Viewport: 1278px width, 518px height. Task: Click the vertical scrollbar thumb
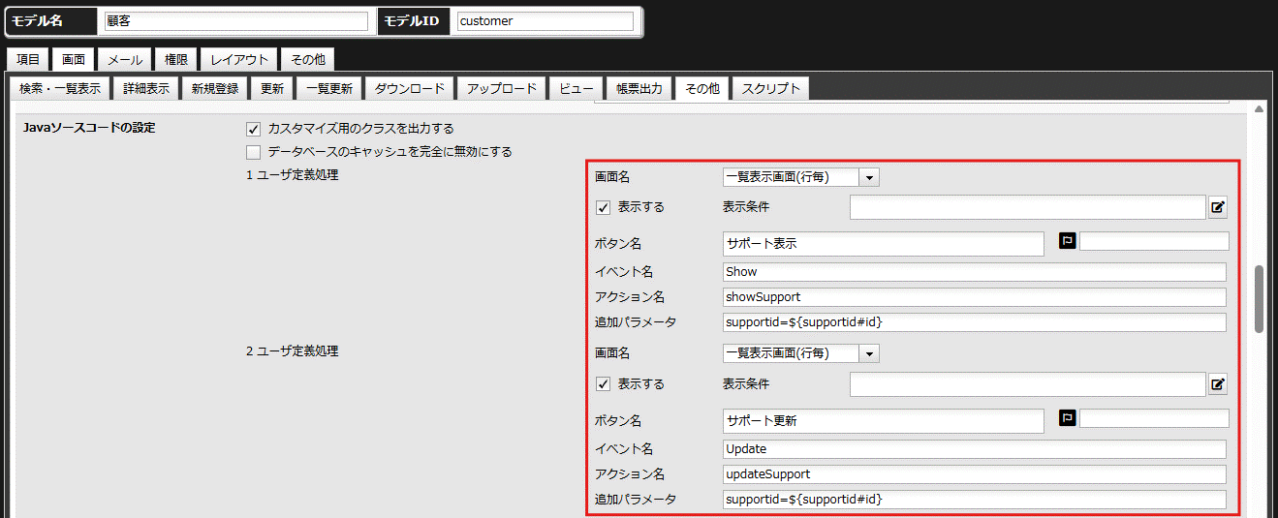pyautogui.click(x=1259, y=298)
